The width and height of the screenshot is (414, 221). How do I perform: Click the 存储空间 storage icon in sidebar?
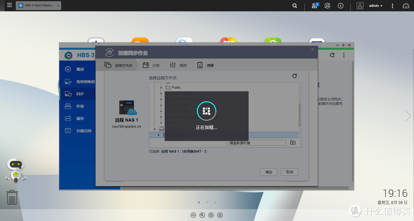(68, 131)
